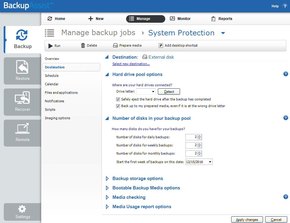Decrease number of disks for daily backups
290x223 pixels.
click(x=199, y=139)
